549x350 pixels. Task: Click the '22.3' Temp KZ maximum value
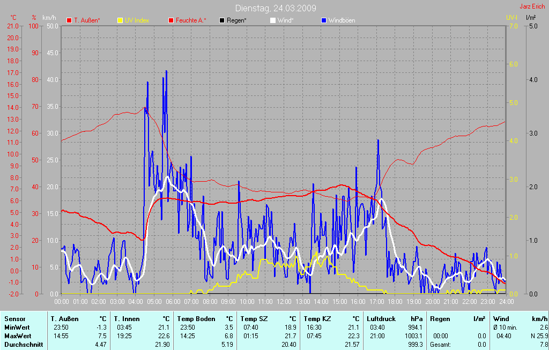[x=354, y=336]
